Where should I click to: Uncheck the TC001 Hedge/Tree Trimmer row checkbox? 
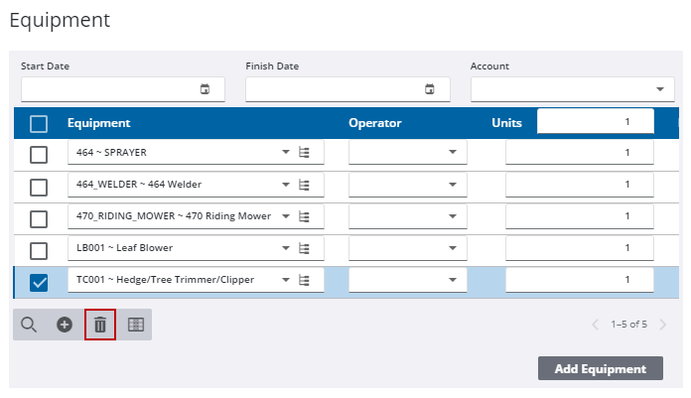(x=39, y=282)
